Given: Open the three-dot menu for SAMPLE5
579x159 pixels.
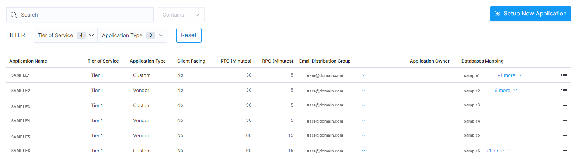Looking at the screenshot, I should (x=564, y=135).
